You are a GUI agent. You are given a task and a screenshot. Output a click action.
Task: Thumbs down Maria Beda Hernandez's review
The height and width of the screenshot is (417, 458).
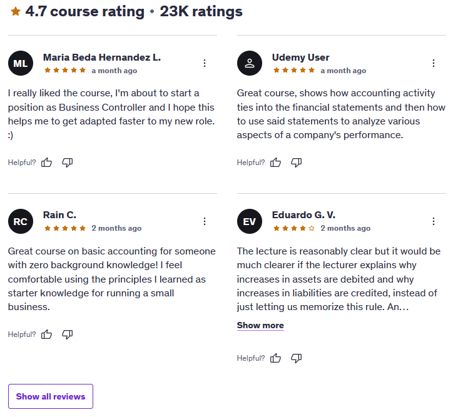pos(68,163)
